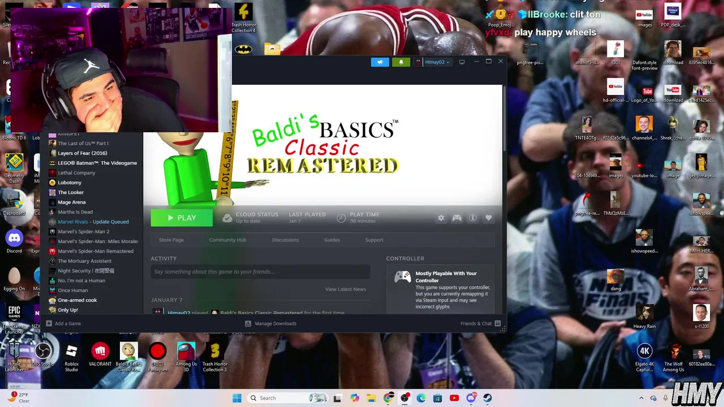Open the game settings gear icon
The image size is (724, 407).
click(441, 218)
